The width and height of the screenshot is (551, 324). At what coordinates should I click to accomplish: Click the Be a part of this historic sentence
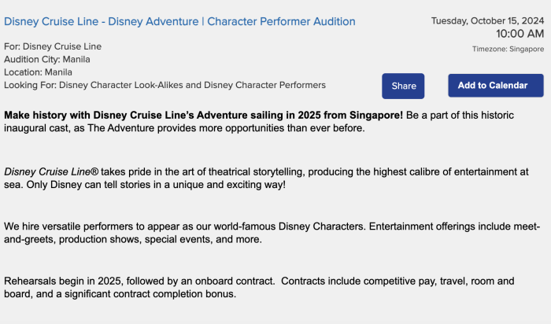(472, 115)
